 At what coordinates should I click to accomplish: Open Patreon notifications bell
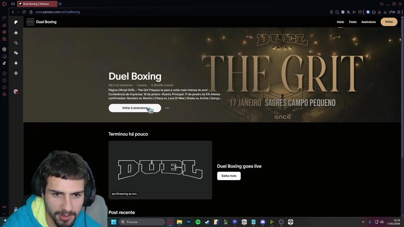pos(16,63)
